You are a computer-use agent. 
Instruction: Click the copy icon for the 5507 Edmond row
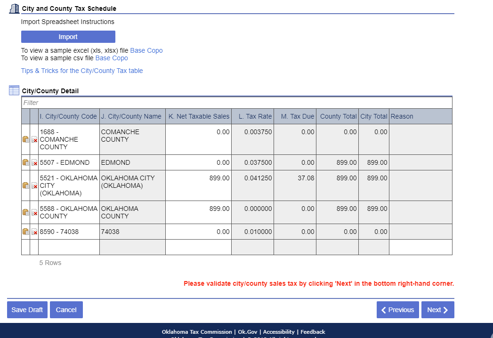click(26, 163)
